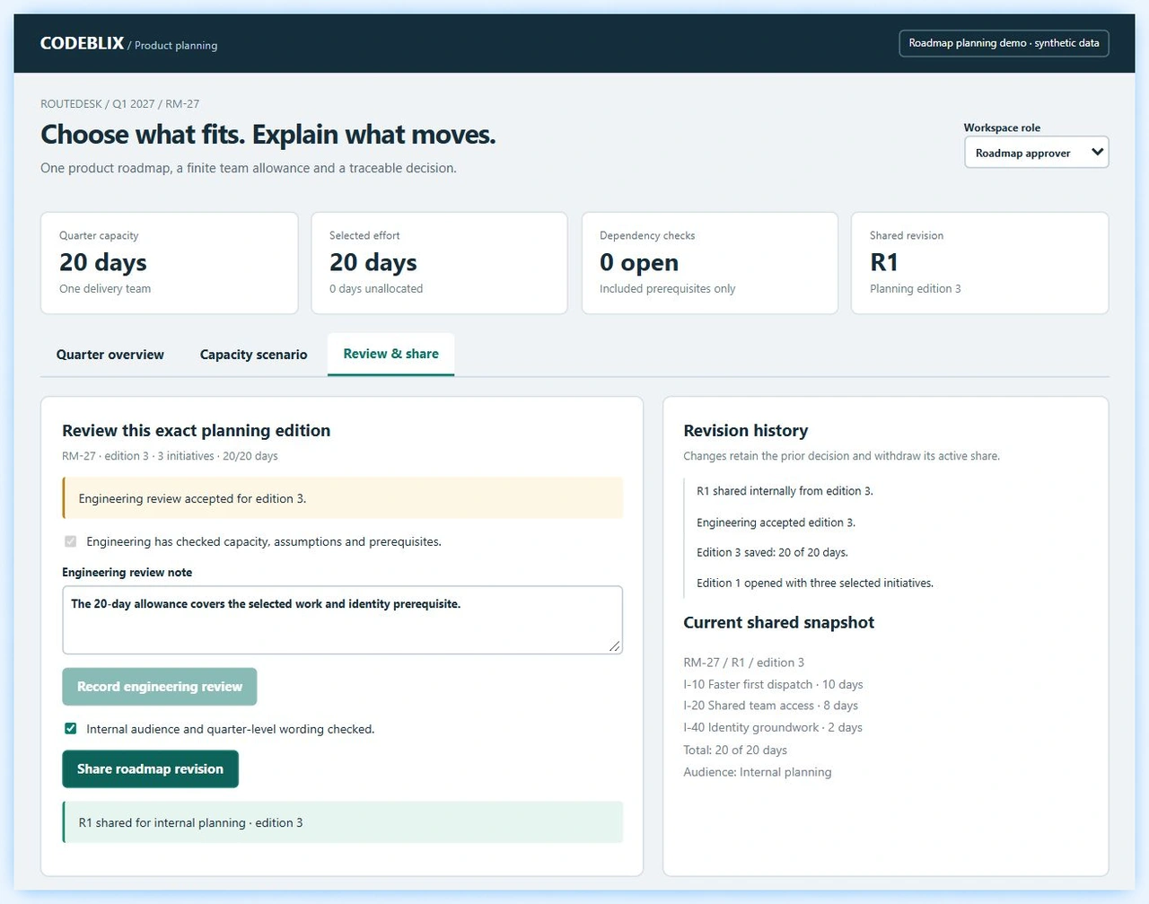Image resolution: width=1149 pixels, height=904 pixels.
Task: Click the Record engineering review button
Action: click(x=160, y=687)
